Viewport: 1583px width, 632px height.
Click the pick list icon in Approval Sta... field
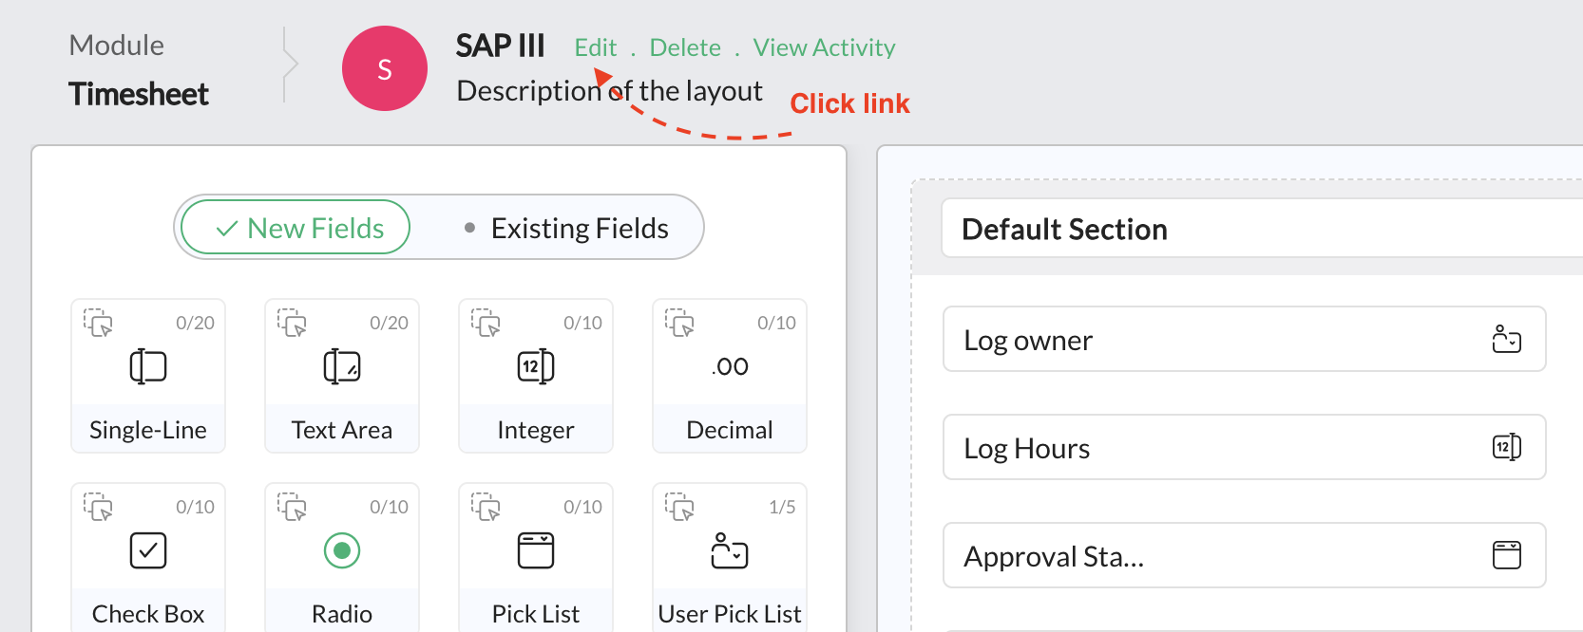1507,555
